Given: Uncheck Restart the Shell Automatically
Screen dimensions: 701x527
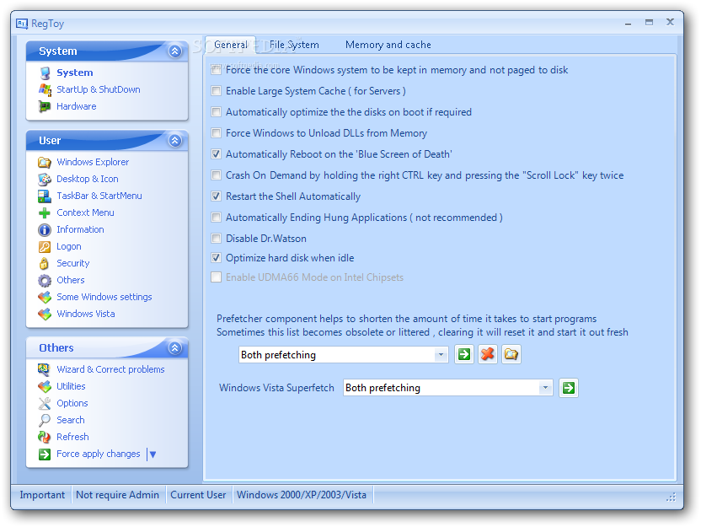Looking at the screenshot, I should (216, 196).
